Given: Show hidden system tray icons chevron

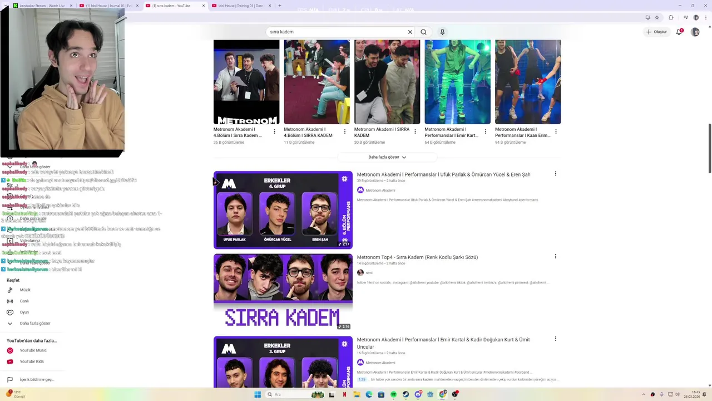Looking at the screenshot, I should (644, 394).
